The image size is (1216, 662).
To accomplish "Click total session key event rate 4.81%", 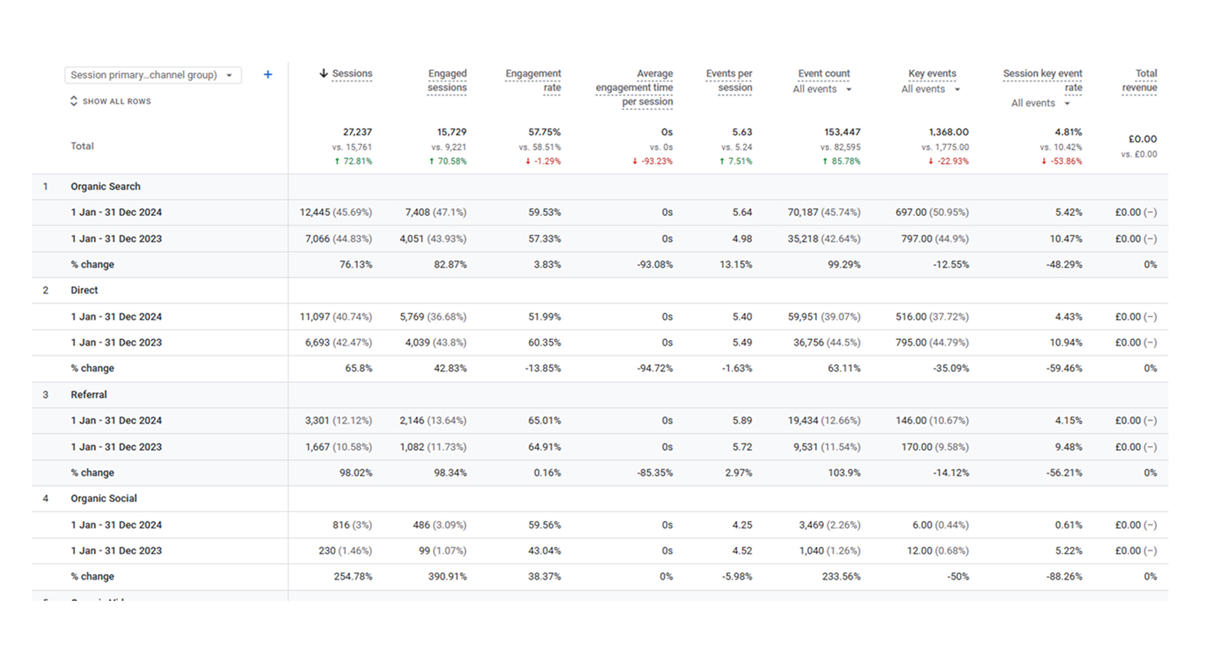I will click(1068, 131).
